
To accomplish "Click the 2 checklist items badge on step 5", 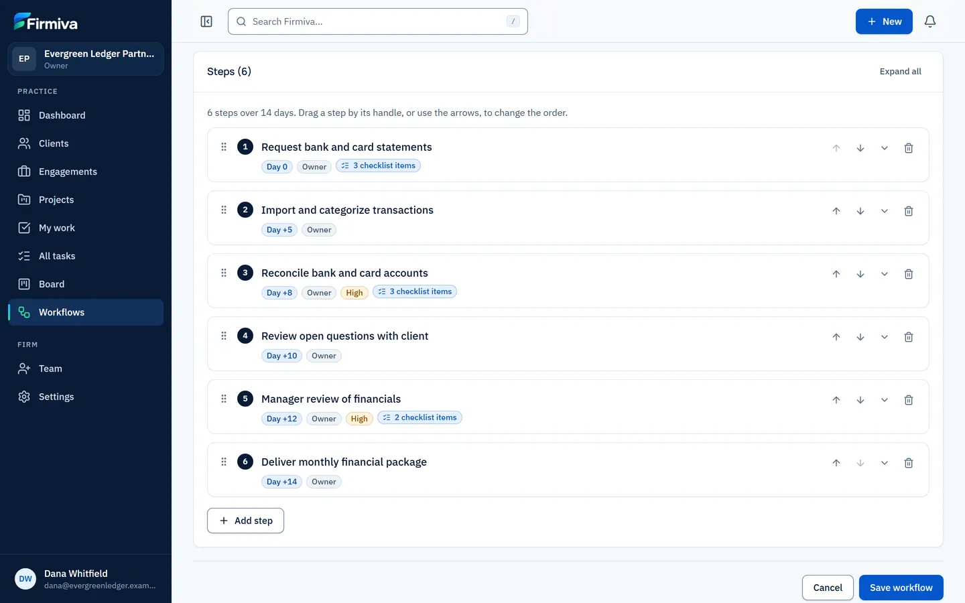I will click(420, 417).
